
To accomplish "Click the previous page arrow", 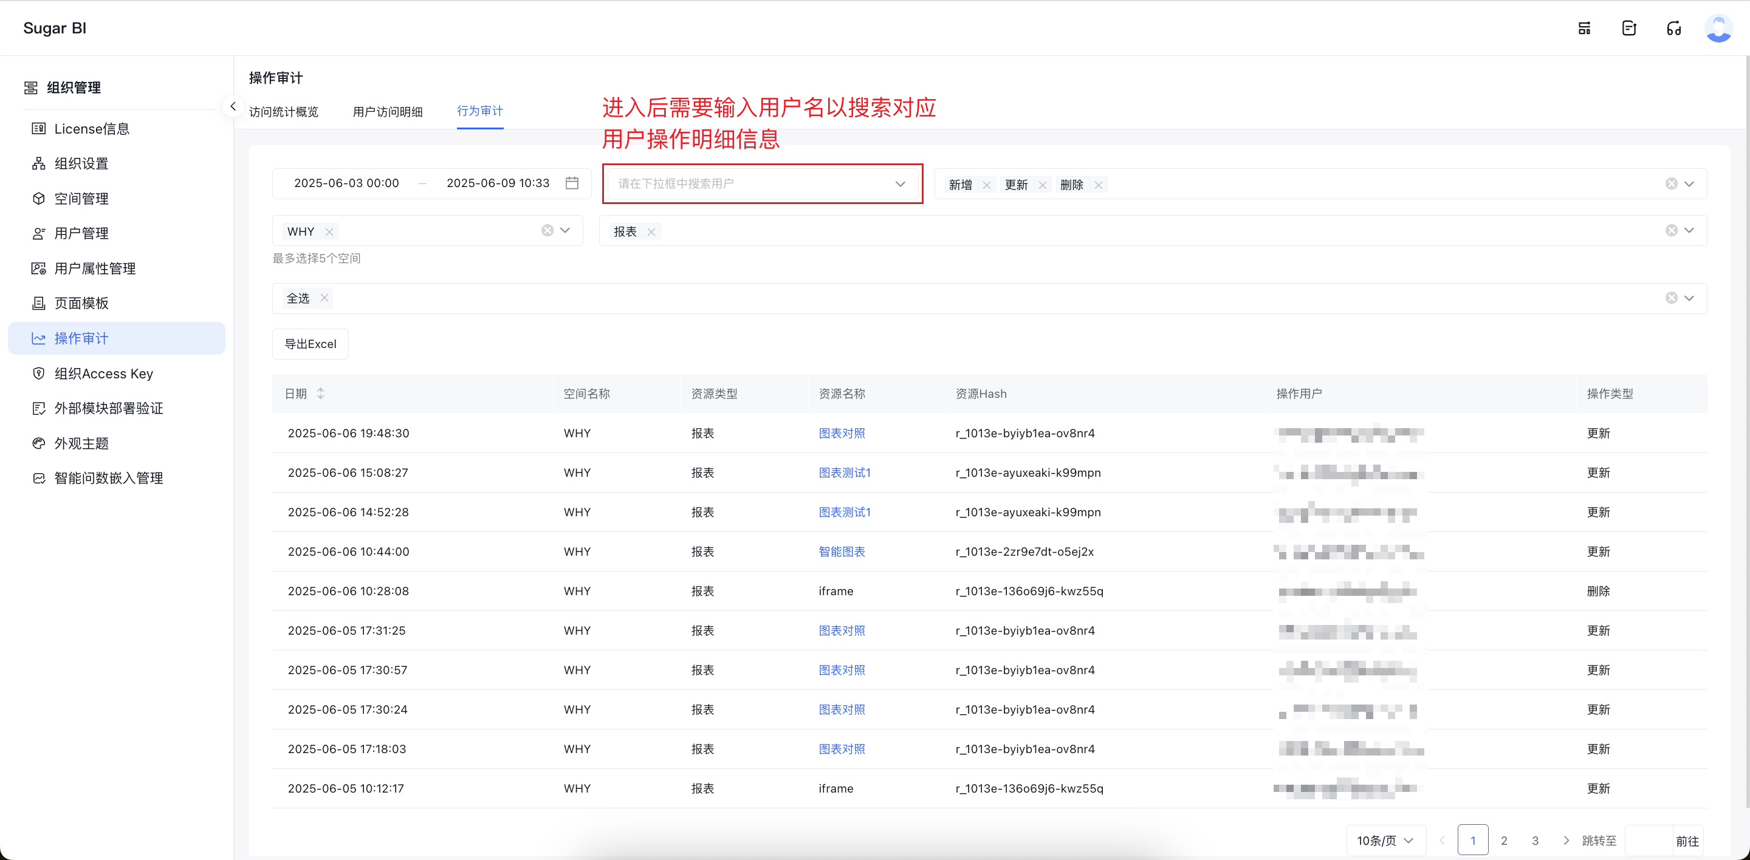I will [1441, 841].
